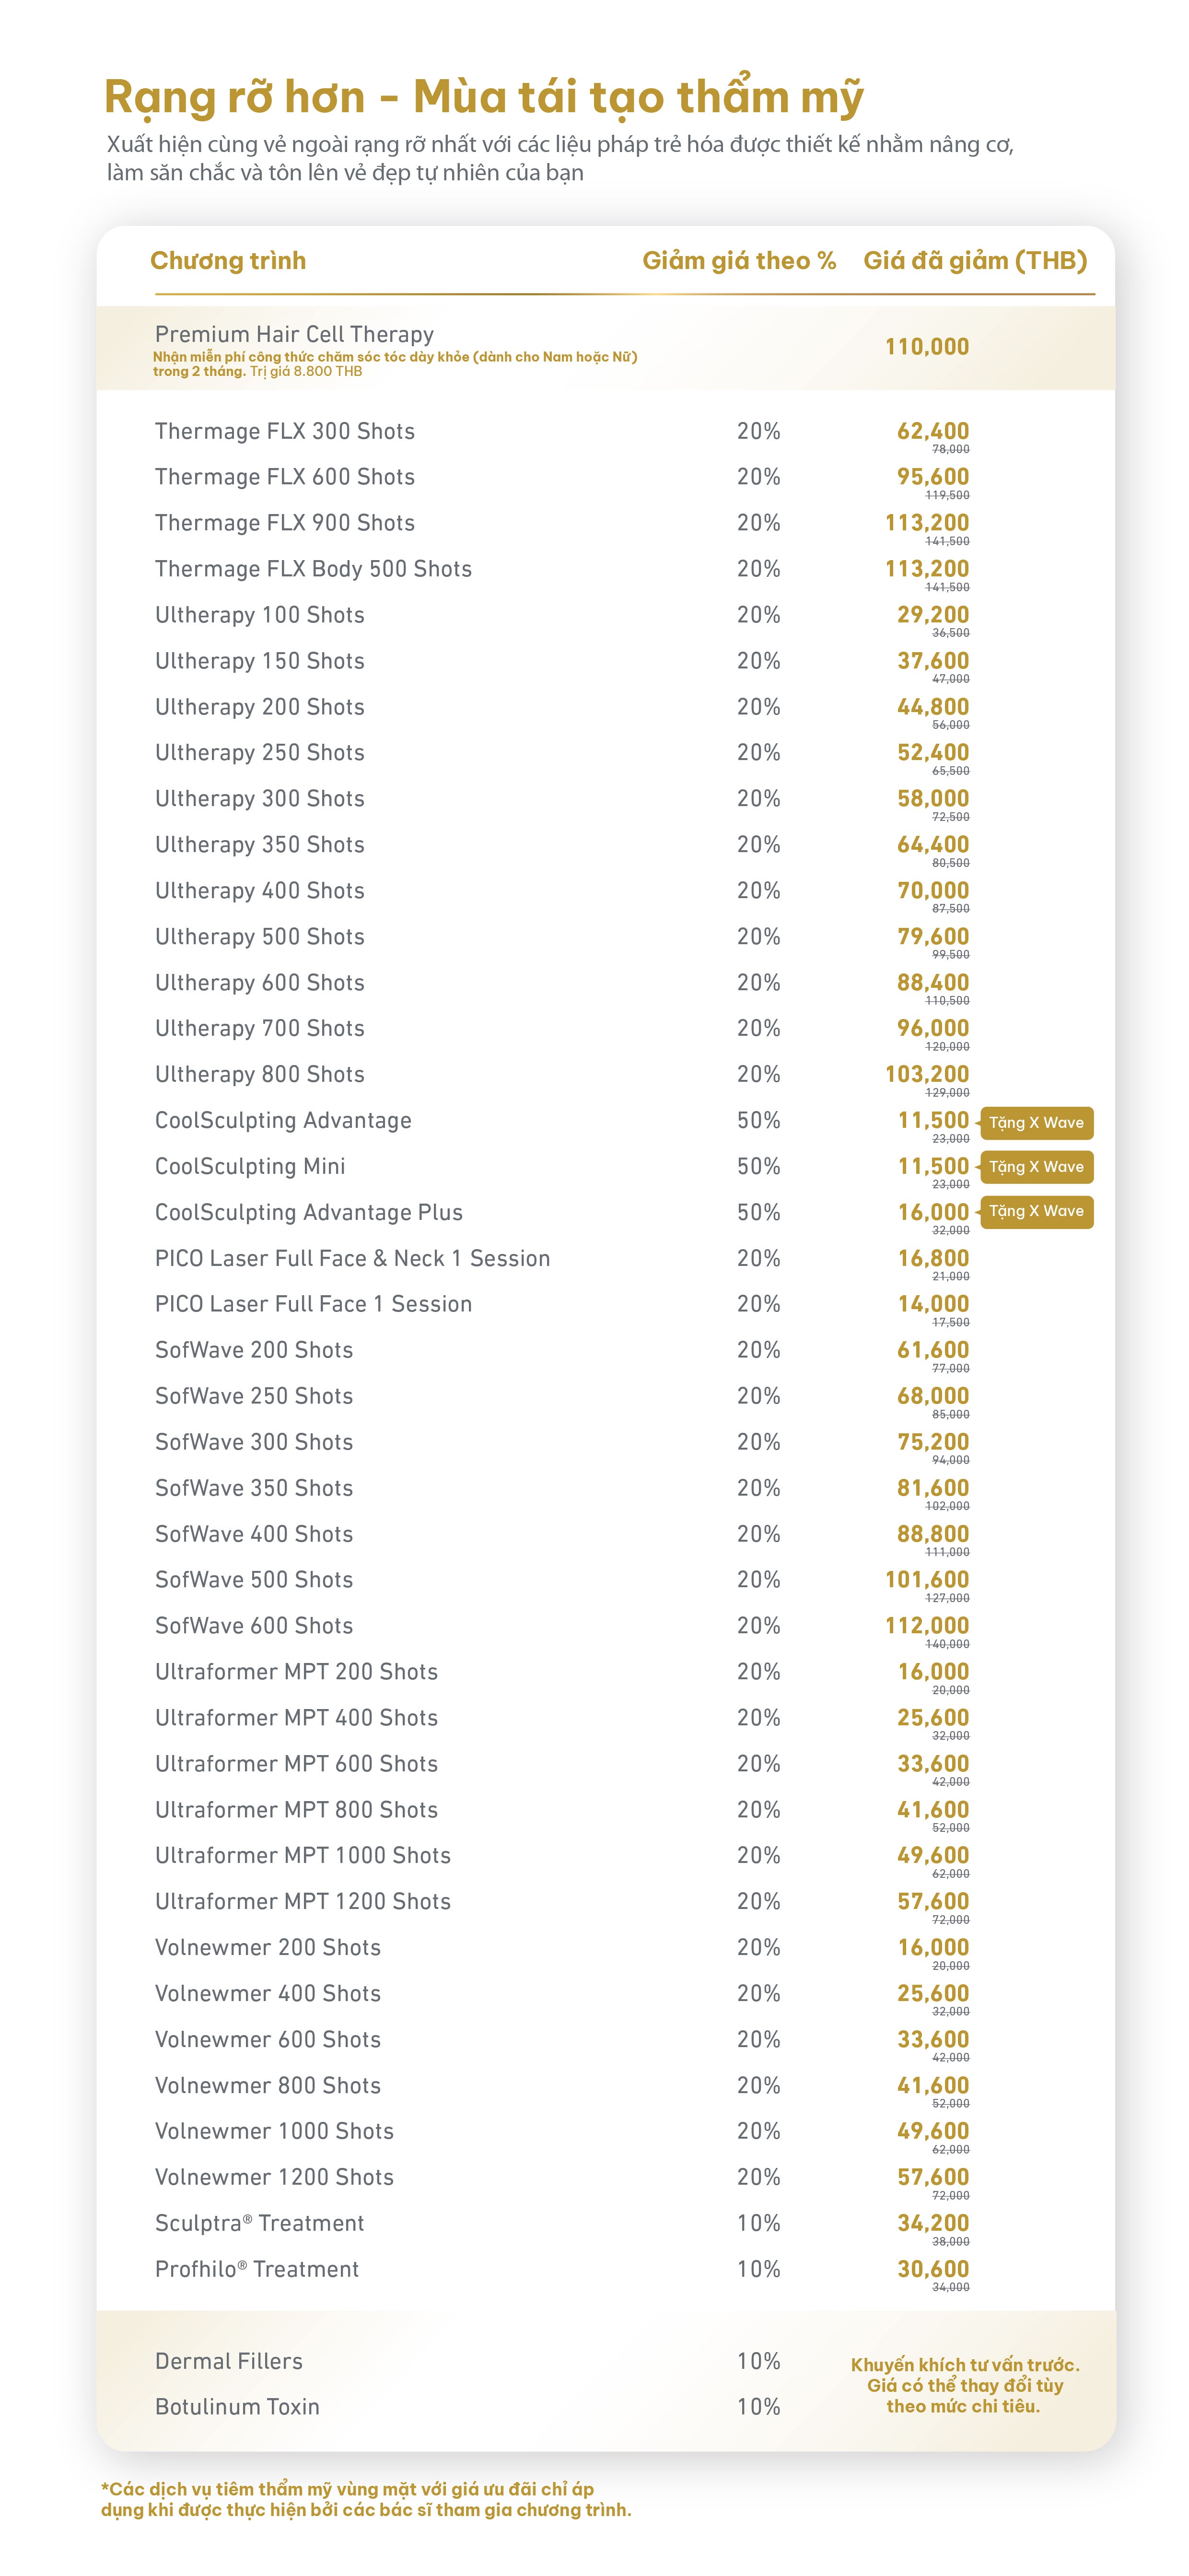The width and height of the screenshot is (1189, 2576).
Task: Select the Premium Hair Cell Therapy row
Action: (605, 348)
